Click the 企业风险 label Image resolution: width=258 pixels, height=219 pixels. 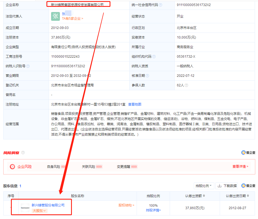coord(25,167)
